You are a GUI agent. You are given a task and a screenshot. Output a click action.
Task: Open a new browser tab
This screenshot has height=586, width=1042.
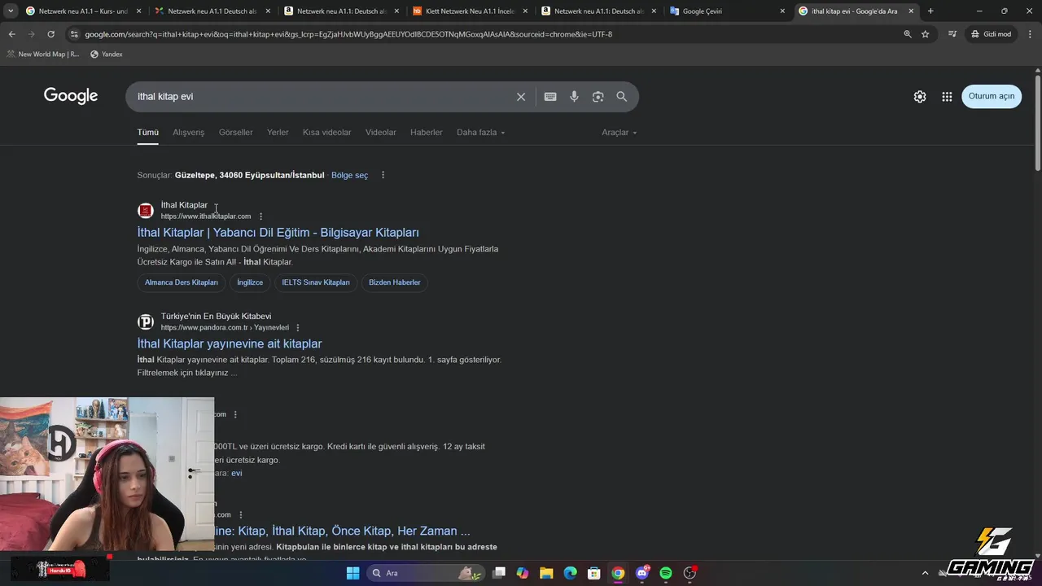930,11
